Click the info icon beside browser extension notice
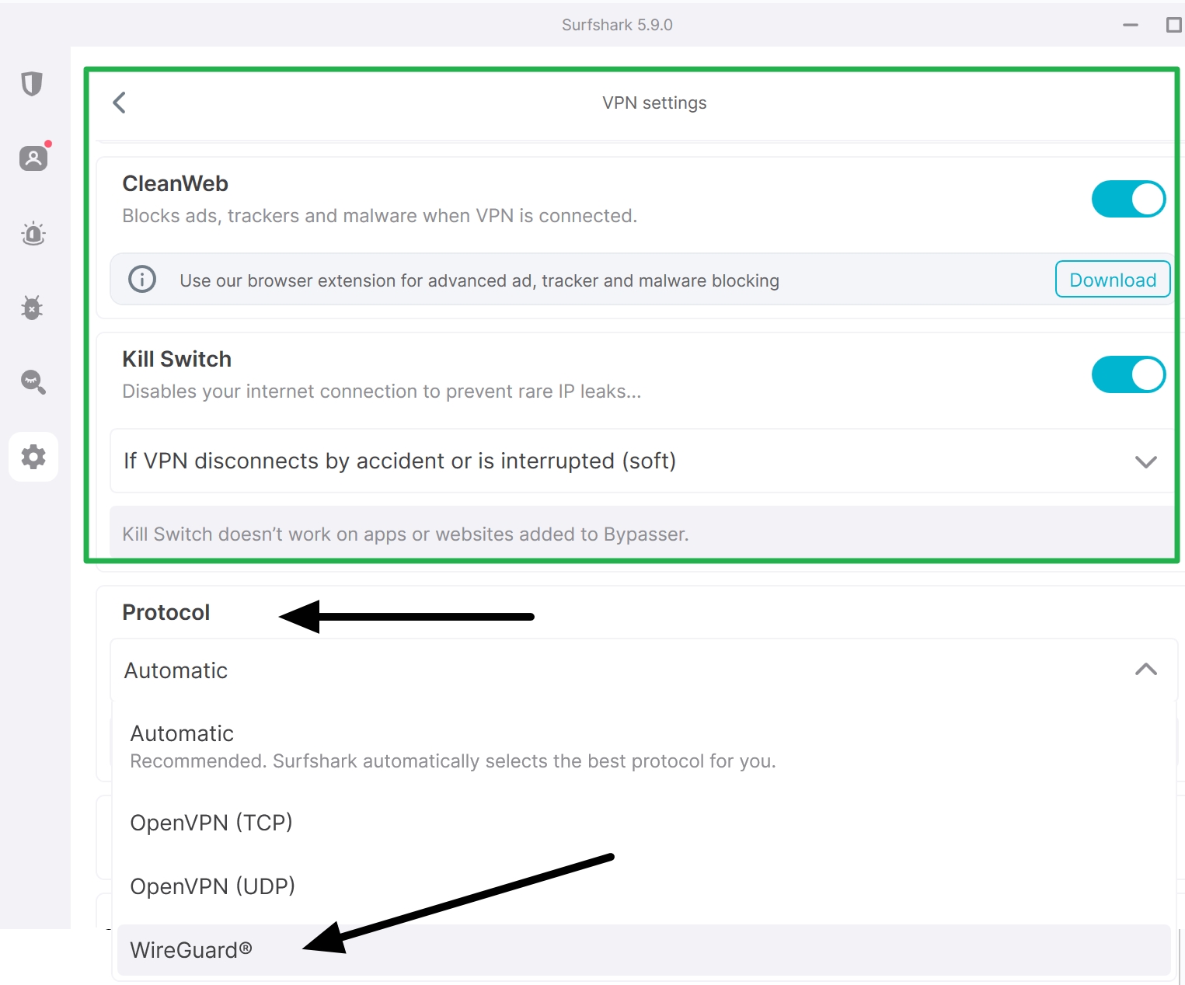The width and height of the screenshot is (1185, 985). 142,279
